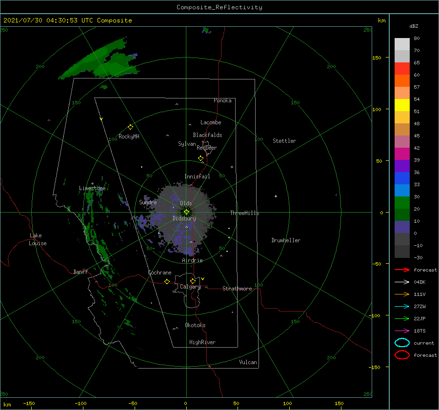The width and height of the screenshot is (439, 410).
Task: Click the Lacombe label
Action: pyautogui.click(x=211, y=122)
